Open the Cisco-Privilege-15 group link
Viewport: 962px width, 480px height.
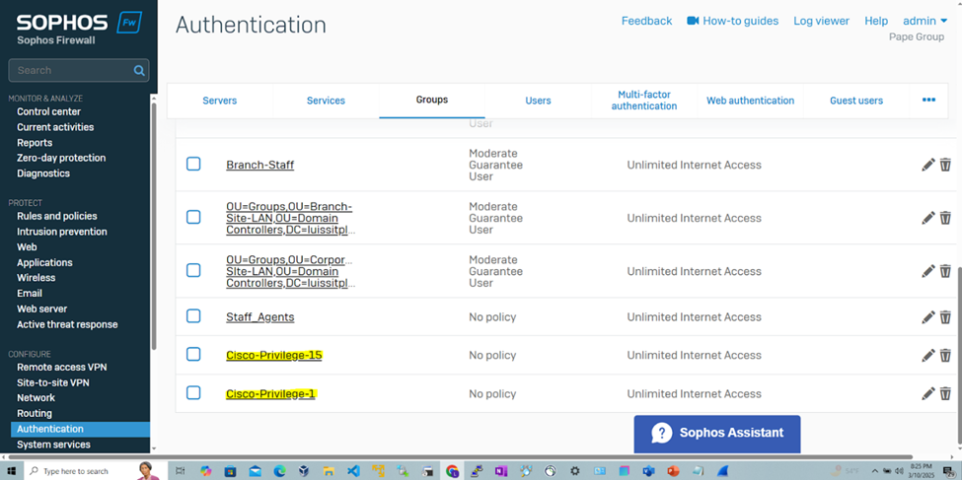coord(274,355)
